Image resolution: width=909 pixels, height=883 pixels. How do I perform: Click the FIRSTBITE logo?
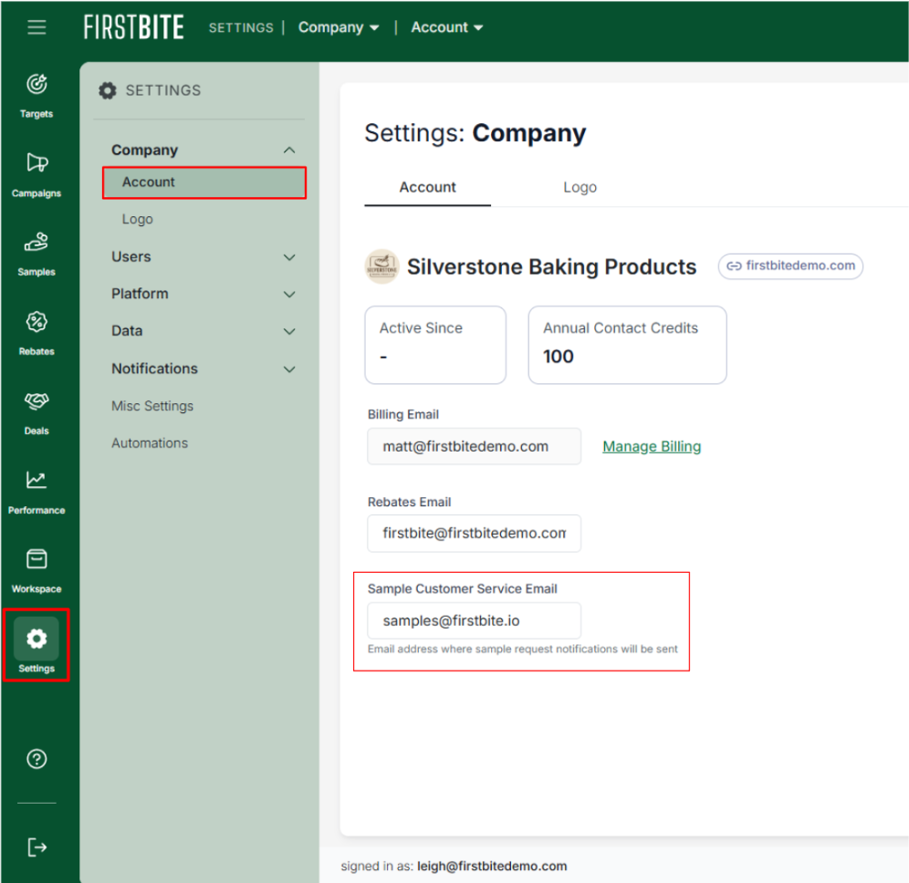click(x=134, y=27)
